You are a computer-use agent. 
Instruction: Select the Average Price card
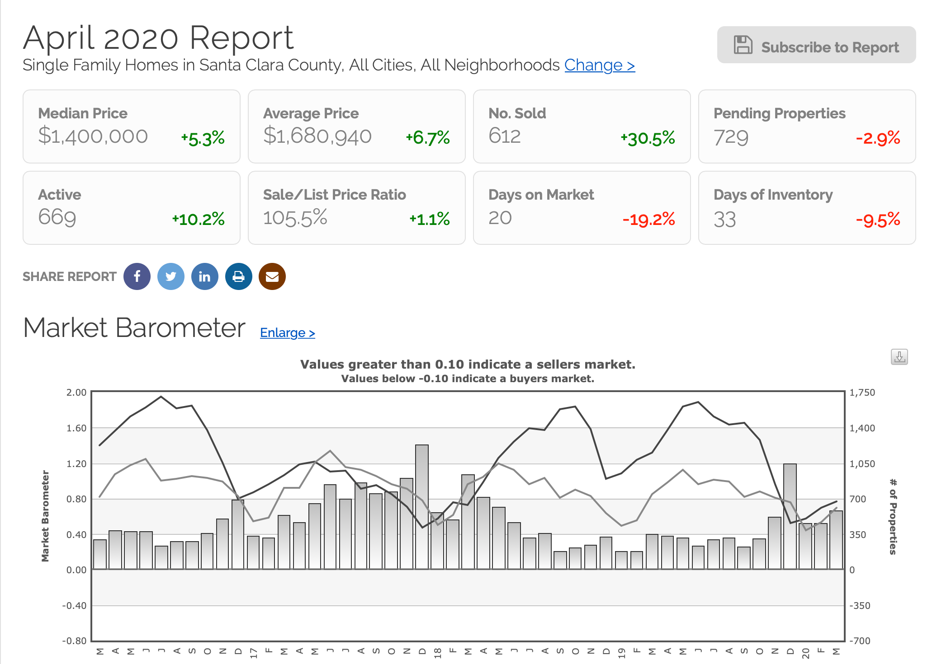pos(357,126)
